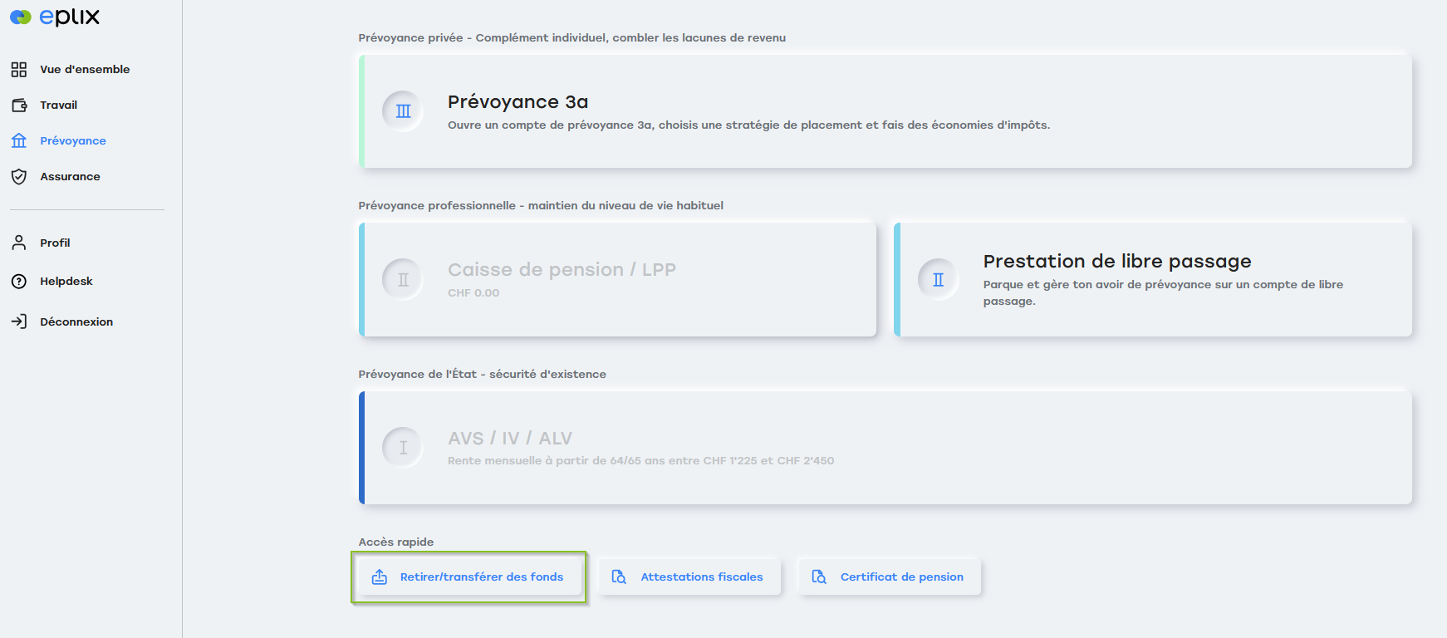Open Certificat de pension shortcut
This screenshot has height=638, width=1447.
[890, 577]
